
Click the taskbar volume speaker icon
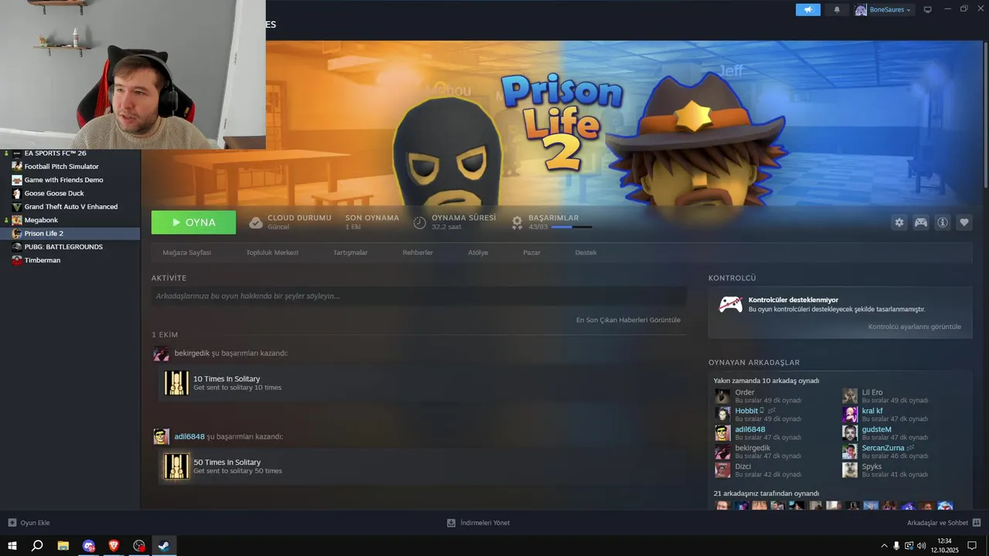click(921, 546)
